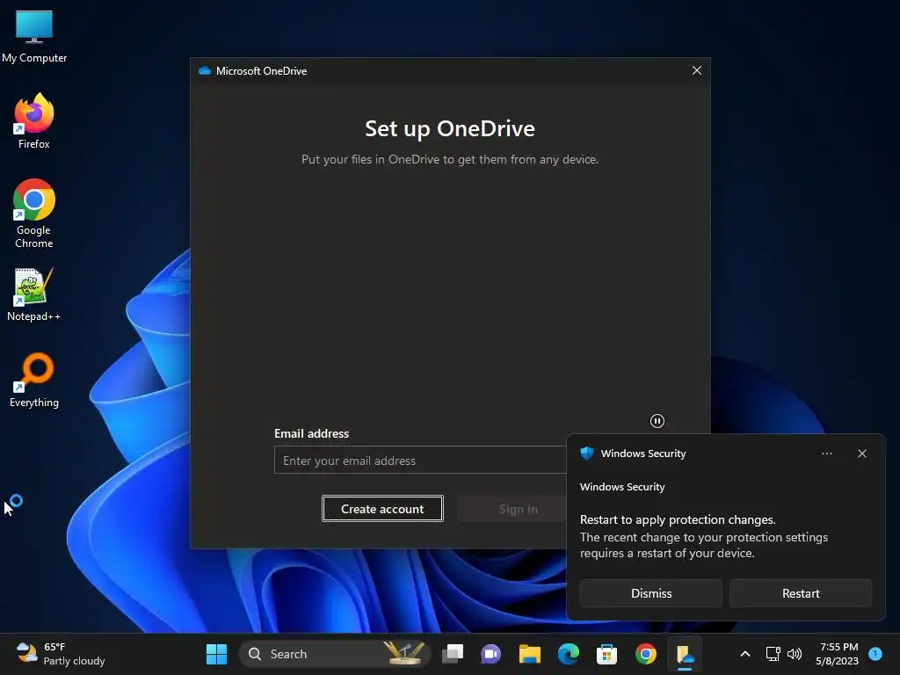Pause animation with the circular pause button
This screenshot has height=675, width=900.
point(657,421)
